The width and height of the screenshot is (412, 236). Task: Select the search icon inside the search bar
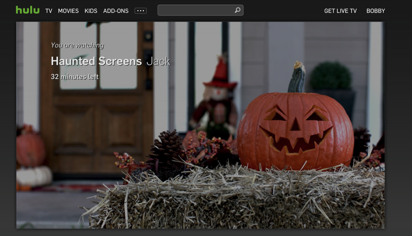(237, 9)
